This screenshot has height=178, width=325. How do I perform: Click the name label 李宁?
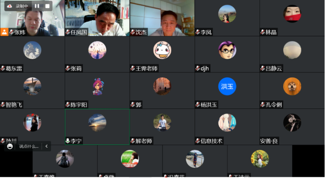(x=76, y=141)
